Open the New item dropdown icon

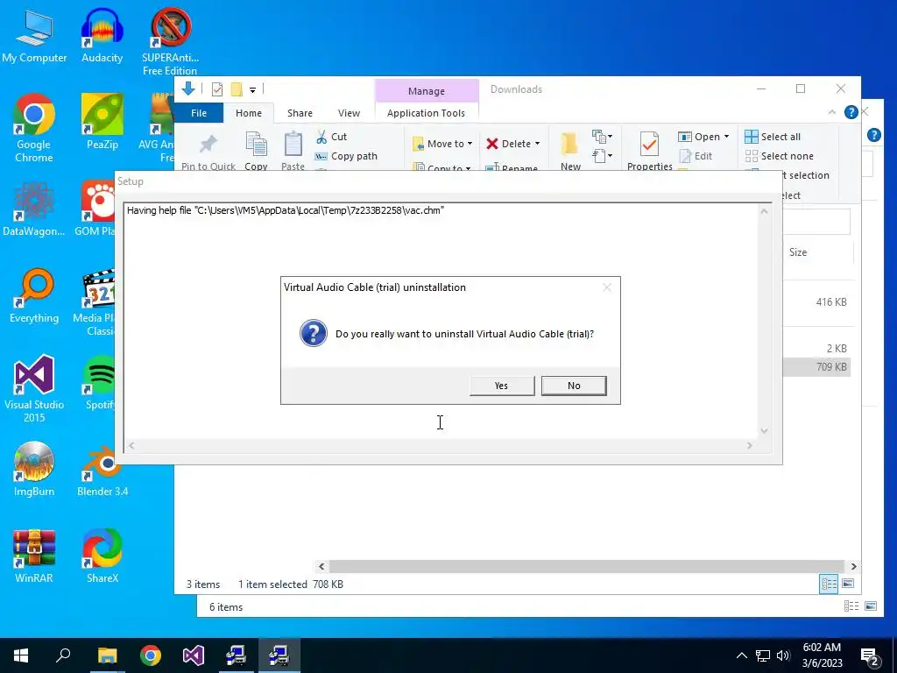point(602,137)
